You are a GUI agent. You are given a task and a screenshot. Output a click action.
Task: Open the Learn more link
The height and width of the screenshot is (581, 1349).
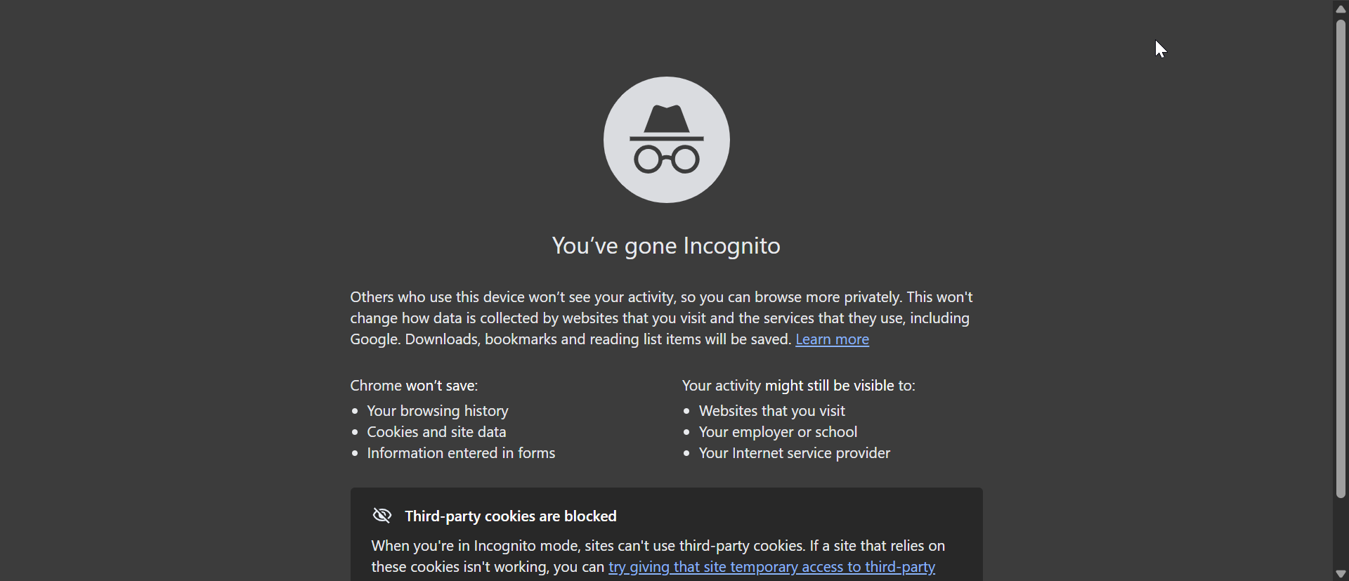tap(832, 340)
